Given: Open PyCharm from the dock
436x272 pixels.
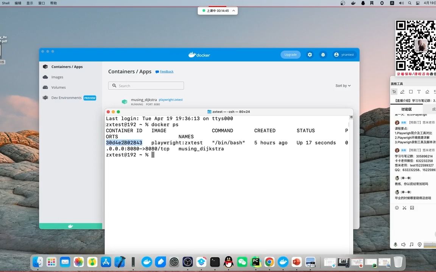Looking at the screenshot, I should pos(255,262).
